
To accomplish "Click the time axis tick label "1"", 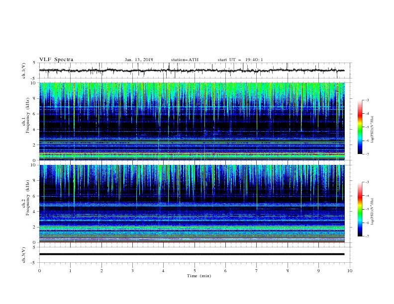I will [x=70, y=271].
